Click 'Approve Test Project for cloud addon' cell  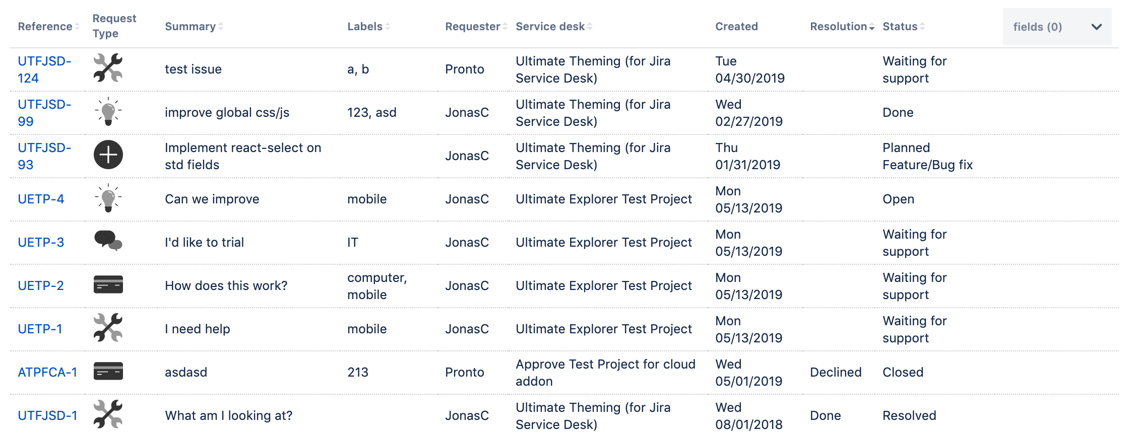pos(605,373)
